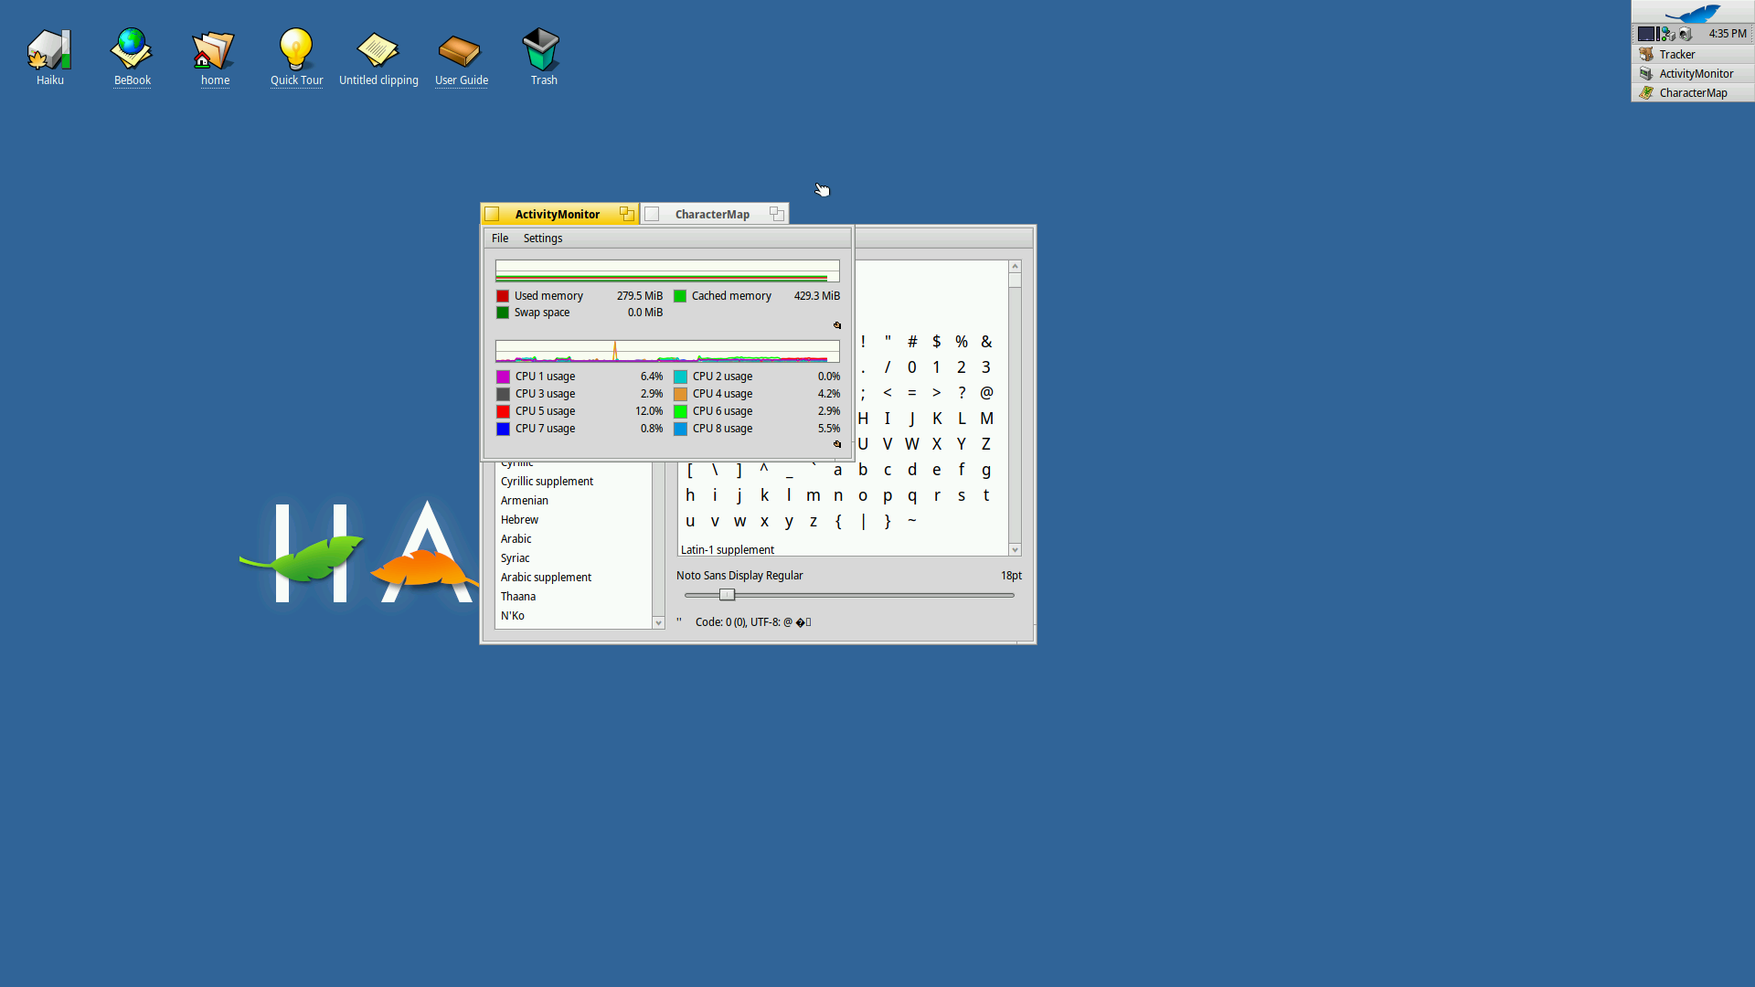Click the ActivityMonitor window title tab

pos(558,214)
